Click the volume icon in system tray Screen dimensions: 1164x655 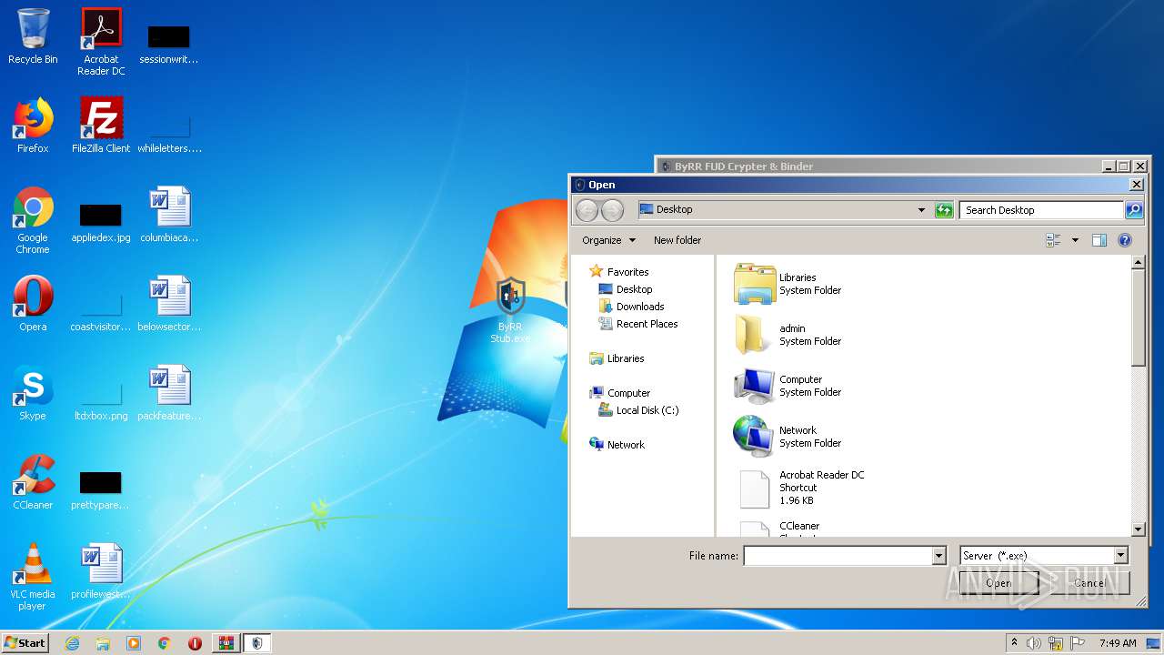[x=1034, y=643]
